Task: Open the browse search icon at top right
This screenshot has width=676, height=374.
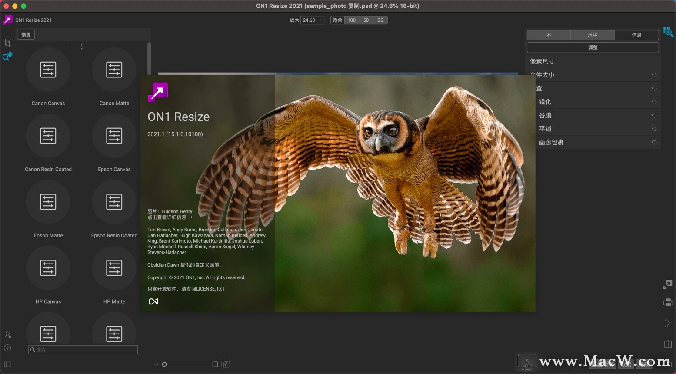Action: pyautogui.click(x=668, y=32)
